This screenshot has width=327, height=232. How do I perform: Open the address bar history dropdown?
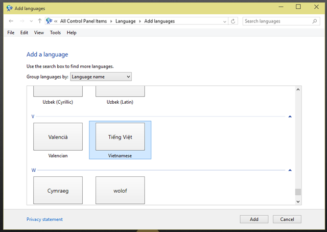225,21
